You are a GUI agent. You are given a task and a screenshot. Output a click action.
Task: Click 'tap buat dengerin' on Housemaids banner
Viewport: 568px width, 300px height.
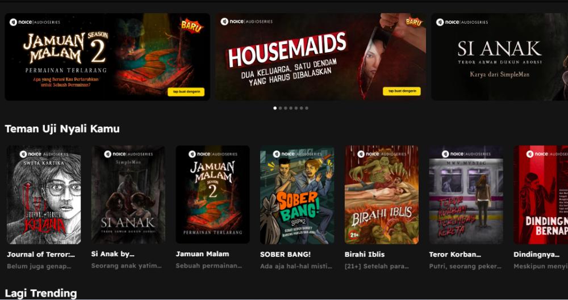click(x=402, y=91)
